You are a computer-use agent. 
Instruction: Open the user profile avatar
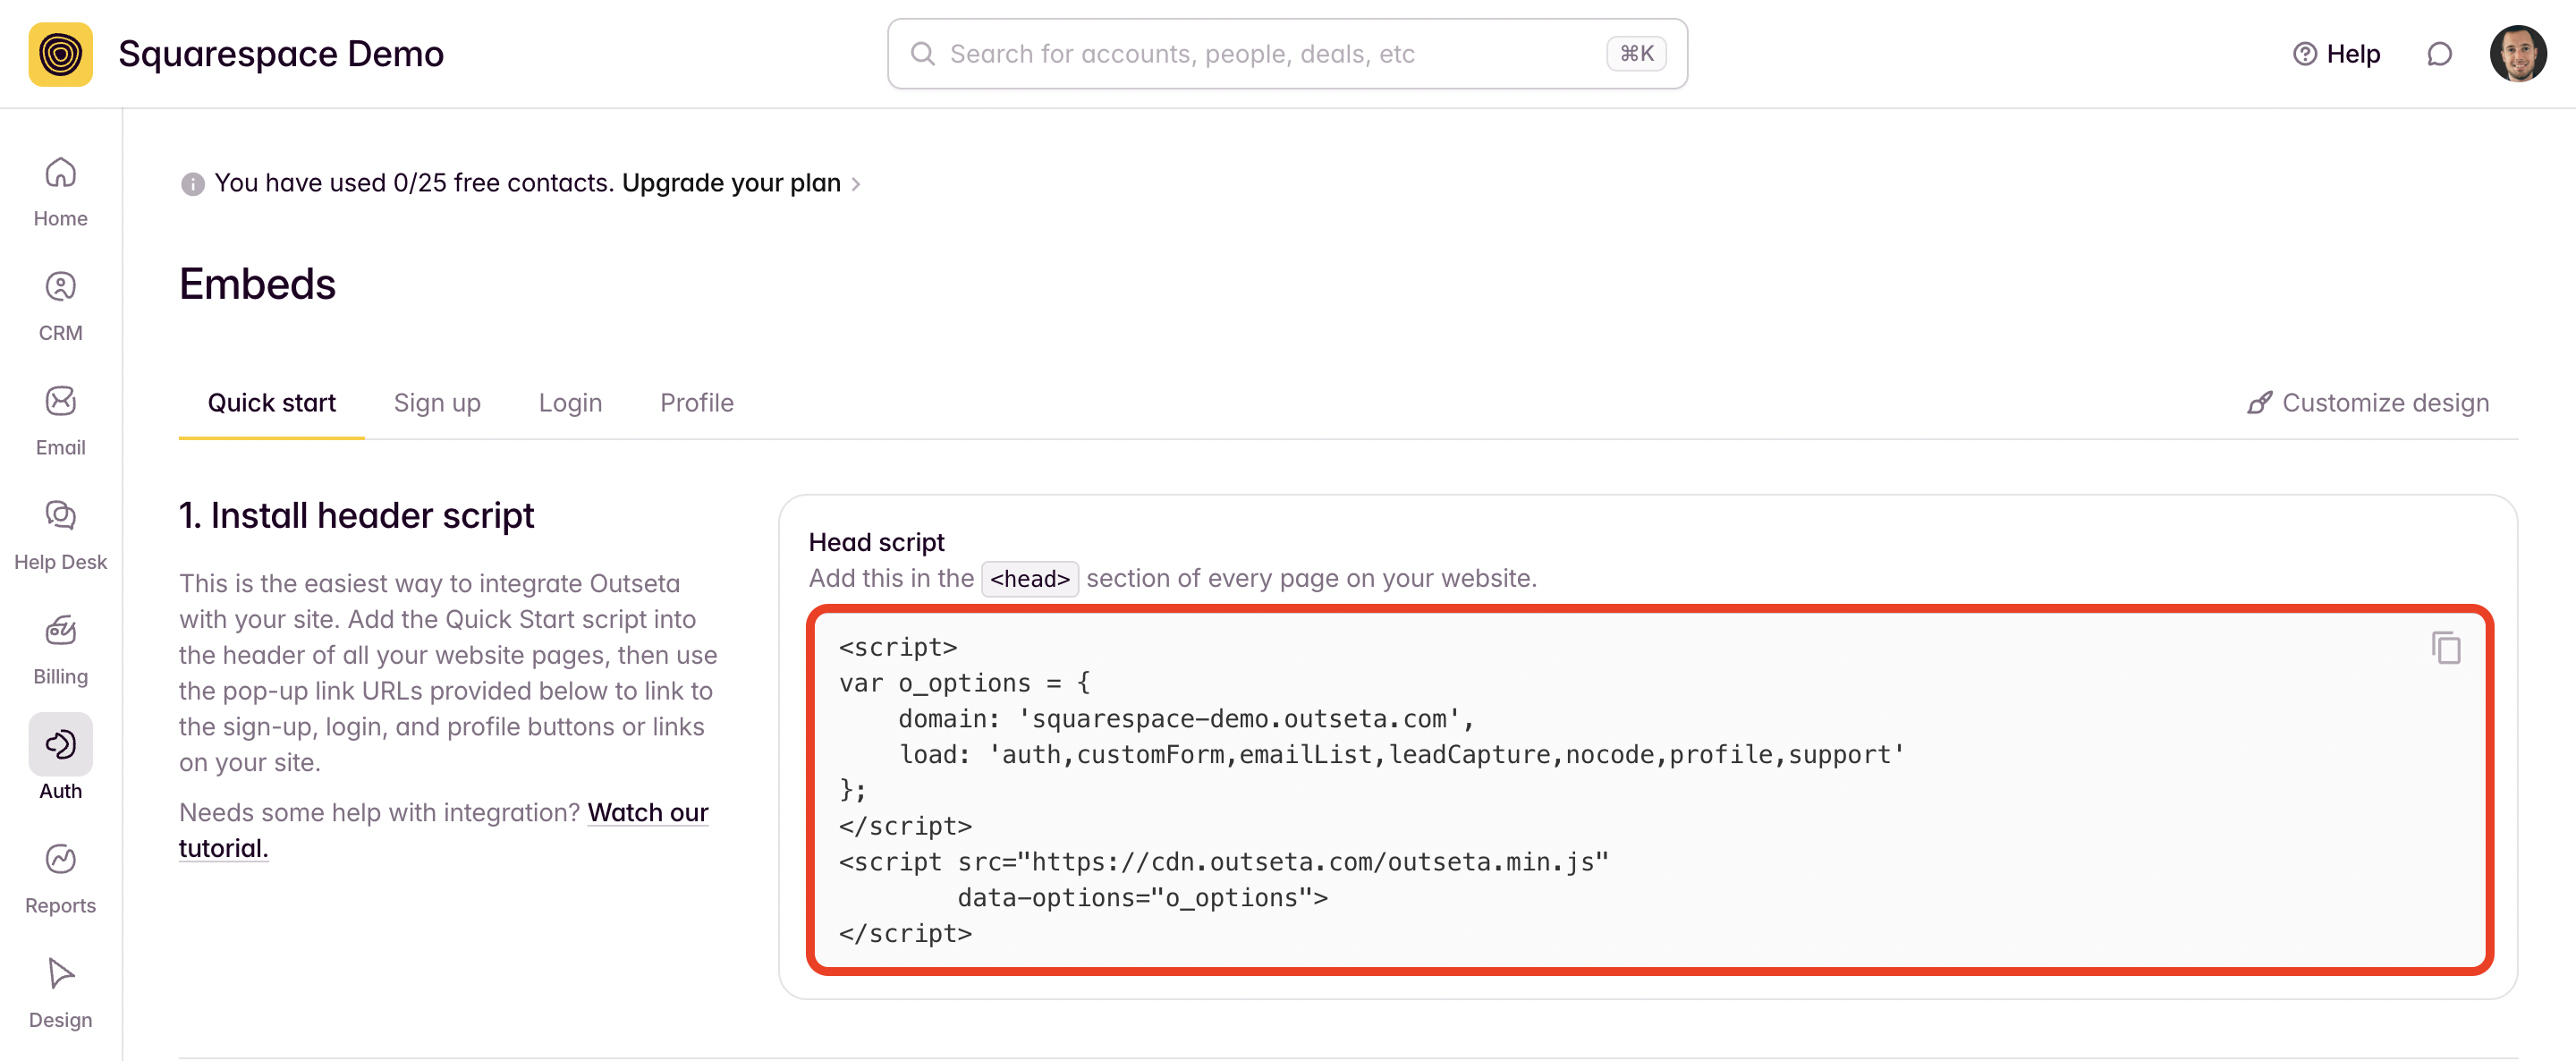tap(2517, 54)
